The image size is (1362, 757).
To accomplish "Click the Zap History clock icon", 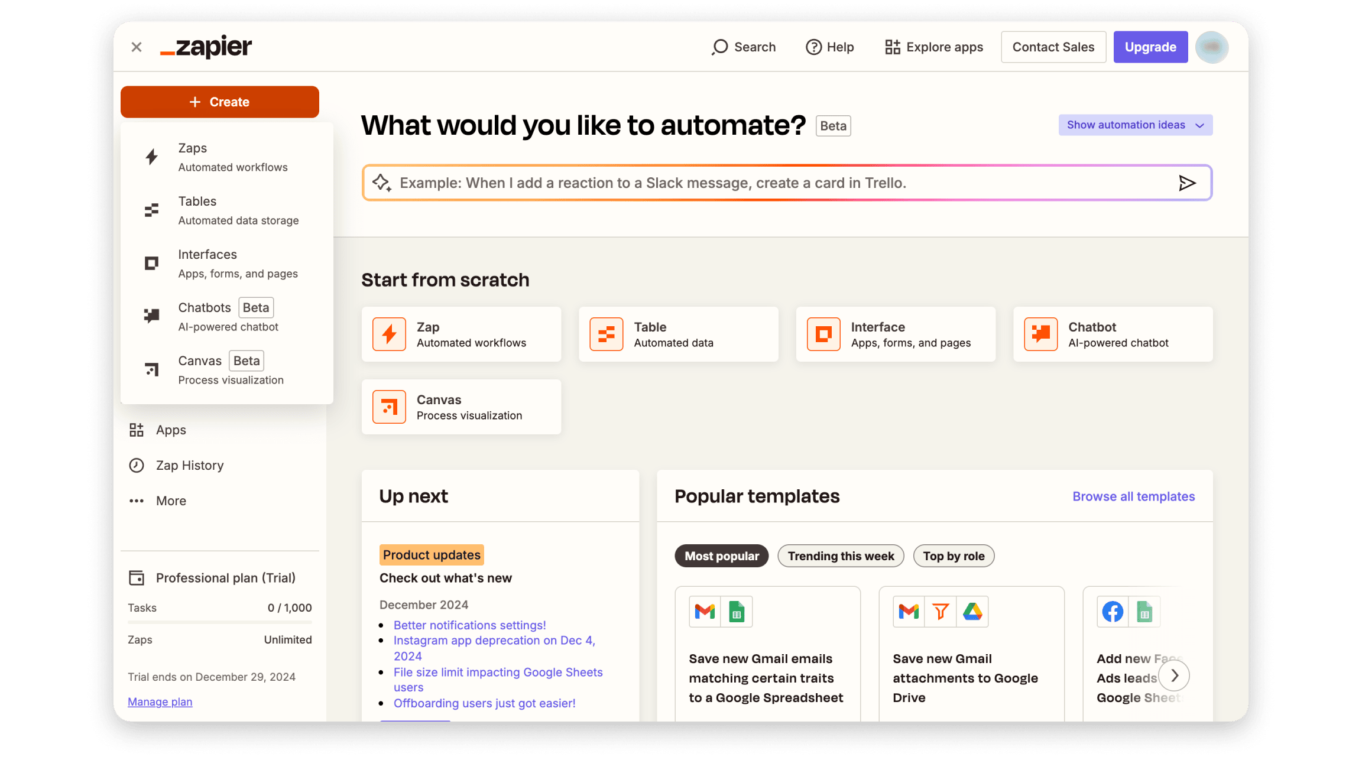I will click(x=137, y=465).
